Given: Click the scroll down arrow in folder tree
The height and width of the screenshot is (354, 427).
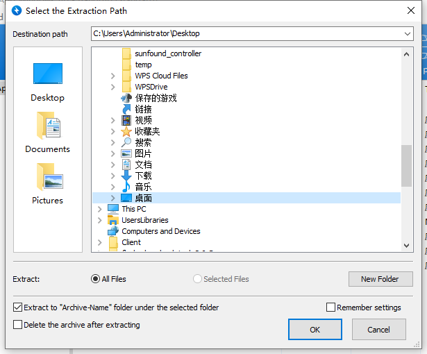Looking at the screenshot, I should click(406, 245).
